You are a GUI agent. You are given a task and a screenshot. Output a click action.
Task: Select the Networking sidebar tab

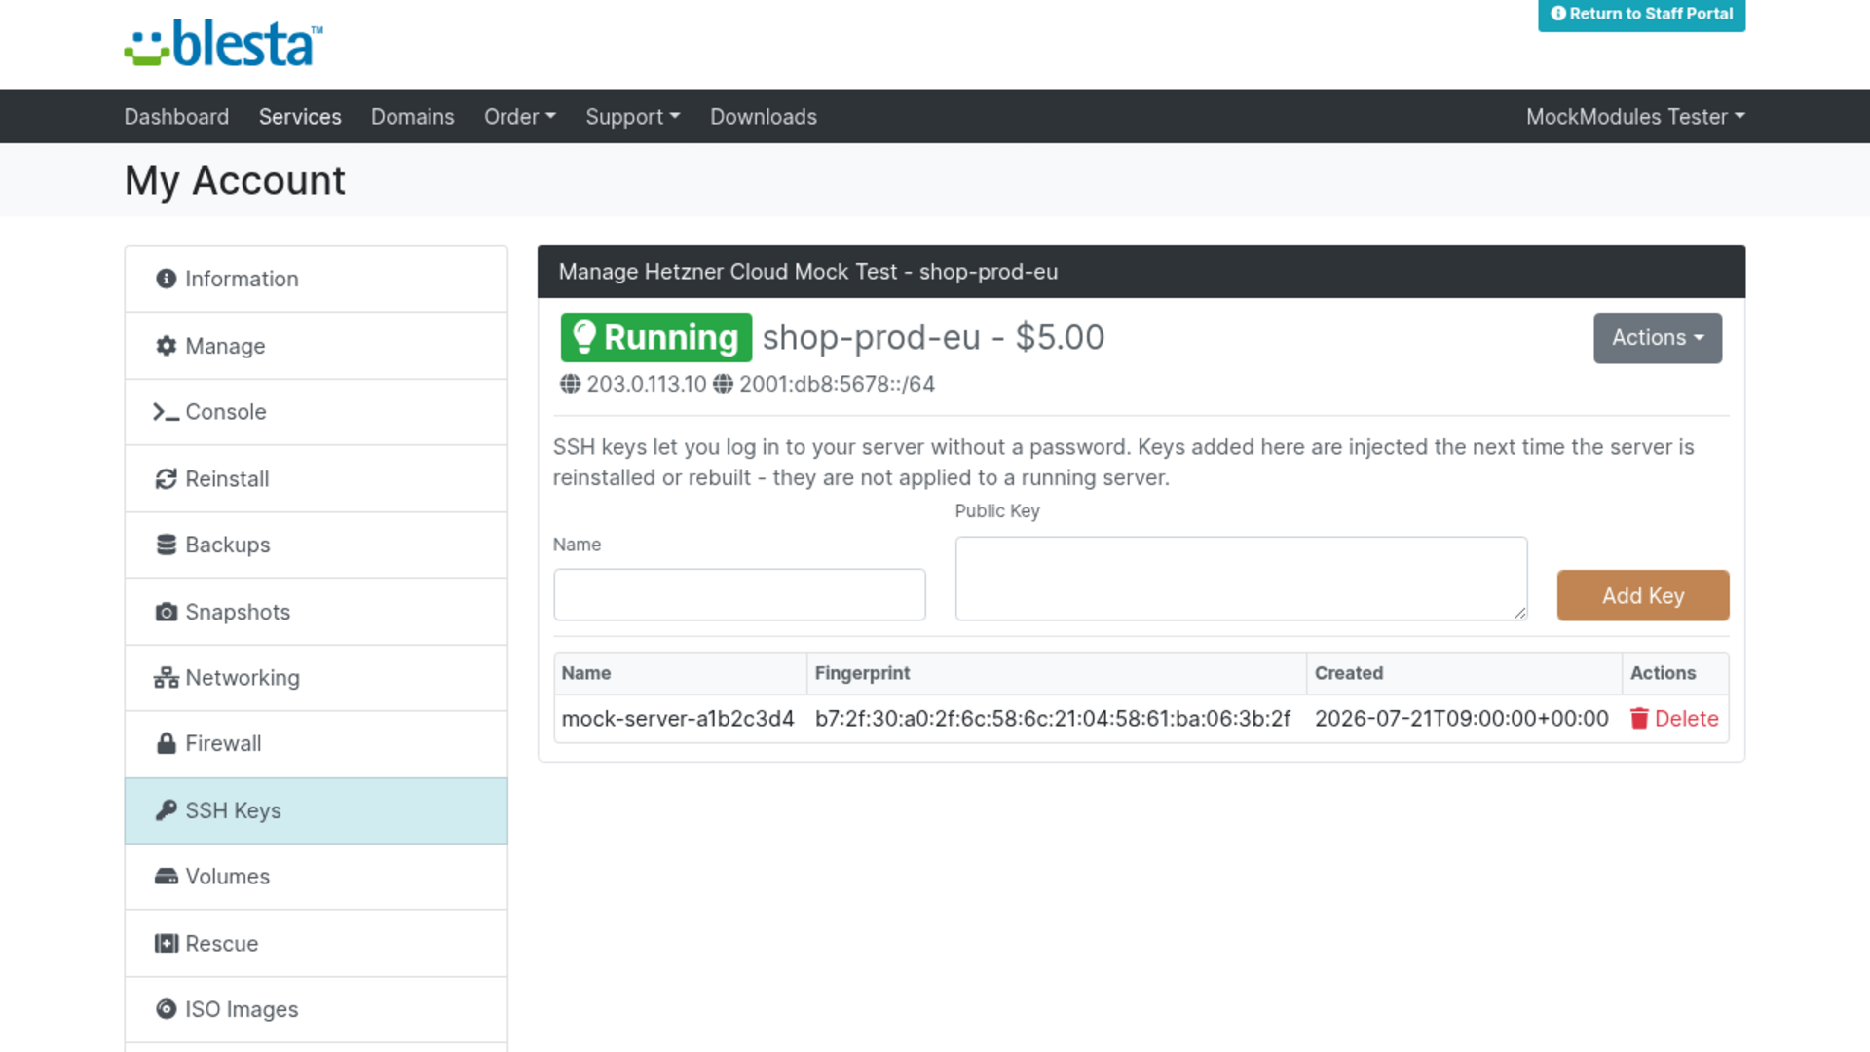[x=317, y=678]
